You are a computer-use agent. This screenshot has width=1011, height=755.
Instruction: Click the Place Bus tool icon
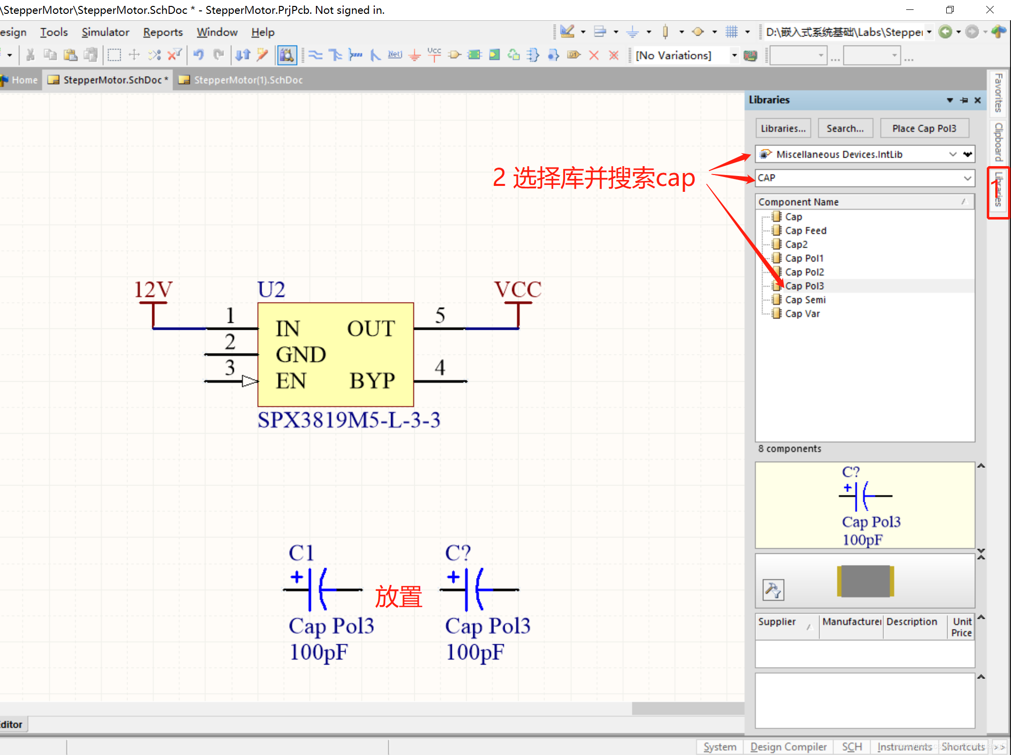[x=335, y=55]
